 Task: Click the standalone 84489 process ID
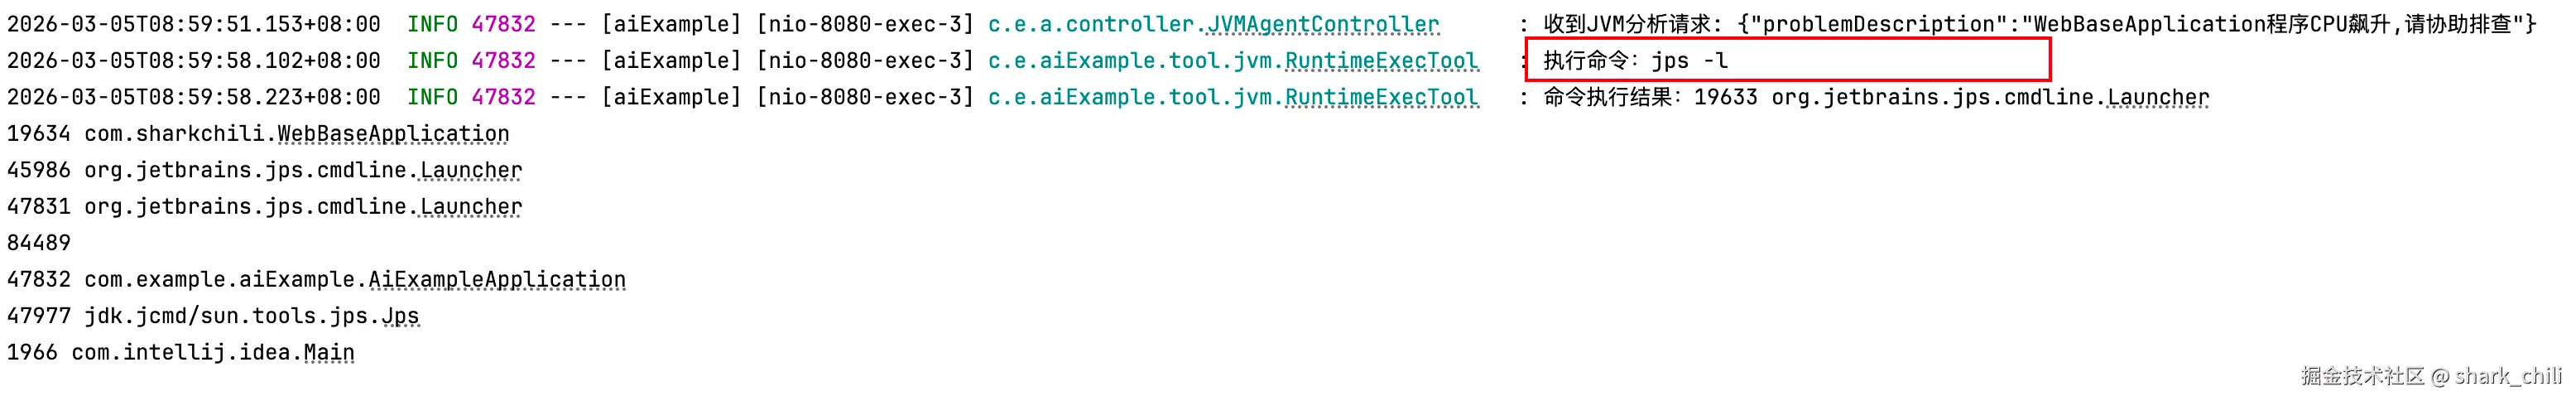tap(39, 243)
